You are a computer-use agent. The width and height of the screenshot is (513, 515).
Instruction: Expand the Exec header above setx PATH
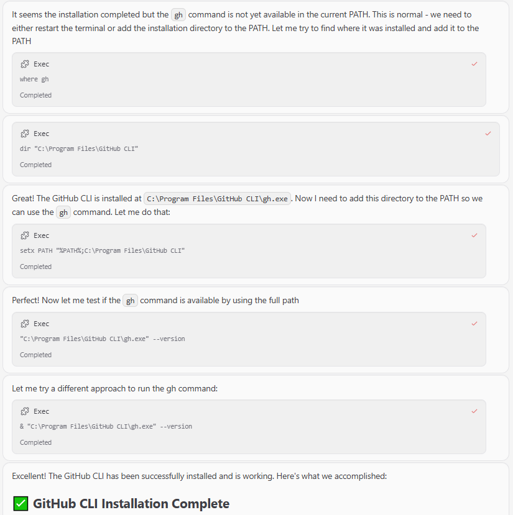[42, 235]
